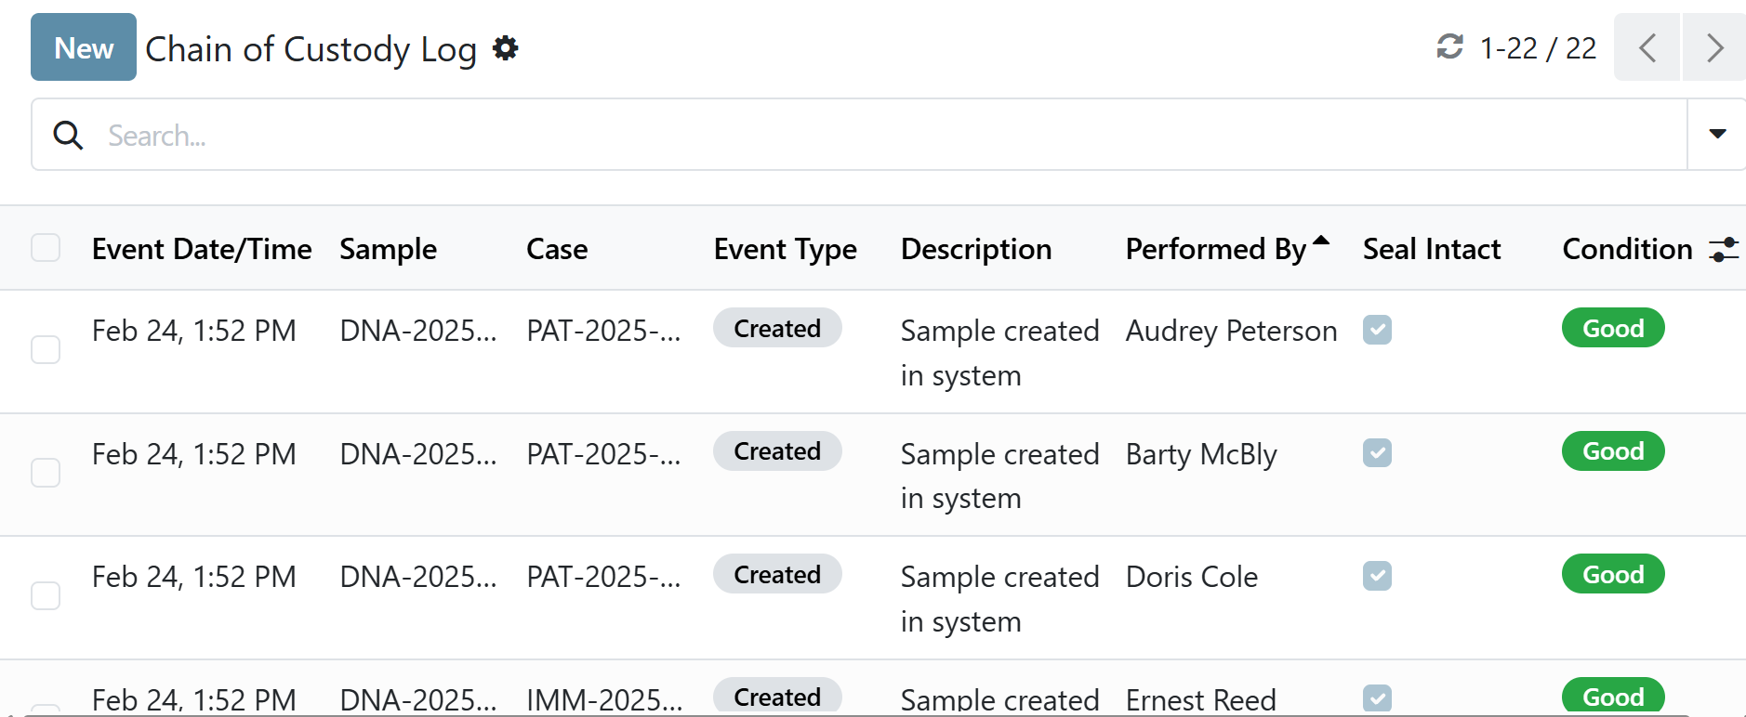Click the gear settings icon beside title
1746x717 pixels.
tap(505, 48)
